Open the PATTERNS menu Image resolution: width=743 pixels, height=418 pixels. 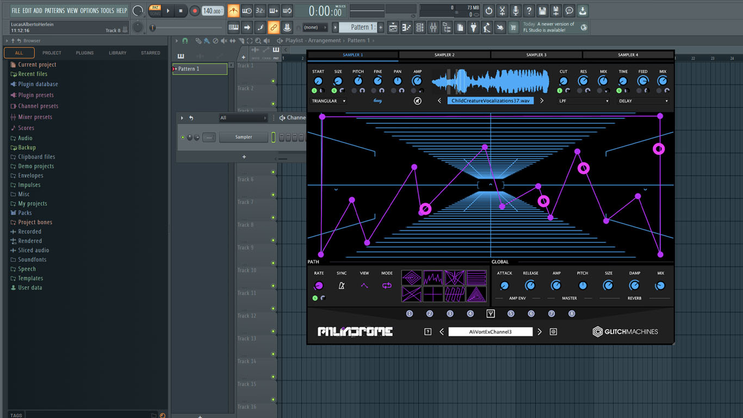click(x=54, y=10)
